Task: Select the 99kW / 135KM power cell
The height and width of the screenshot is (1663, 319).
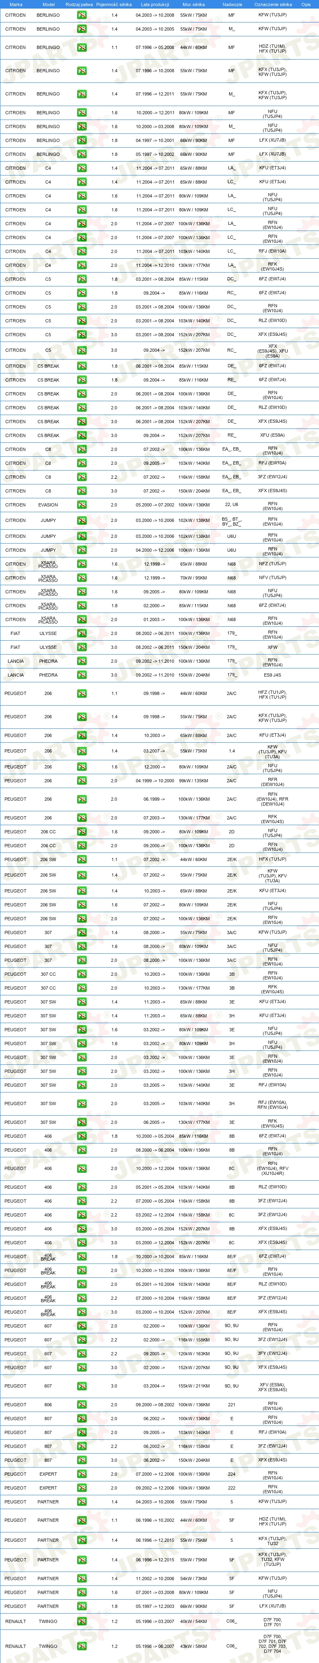Action: 194,781
